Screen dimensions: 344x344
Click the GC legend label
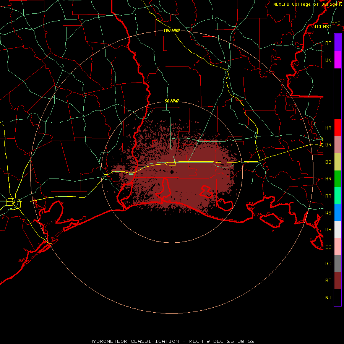[x=328, y=264]
